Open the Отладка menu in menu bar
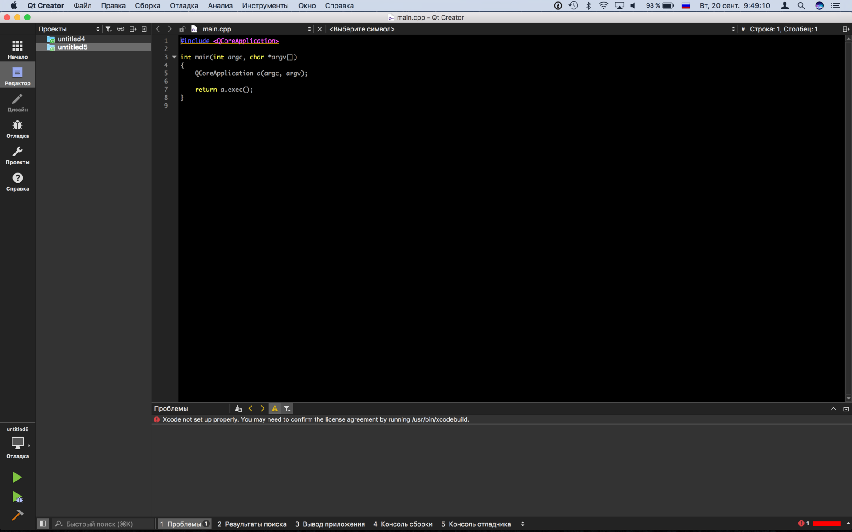Screen dimensions: 852x532 [x=184, y=6]
